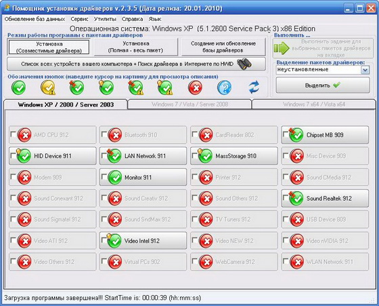Click the blue refresh arrows icon

[x=254, y=88]
